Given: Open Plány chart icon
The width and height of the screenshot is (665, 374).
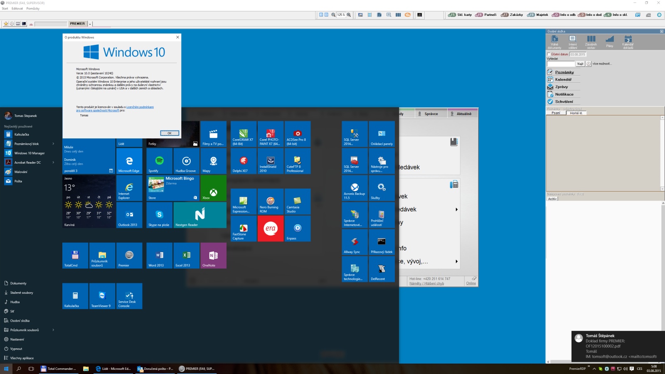Looking at the screenshot, I should point(610,42).
